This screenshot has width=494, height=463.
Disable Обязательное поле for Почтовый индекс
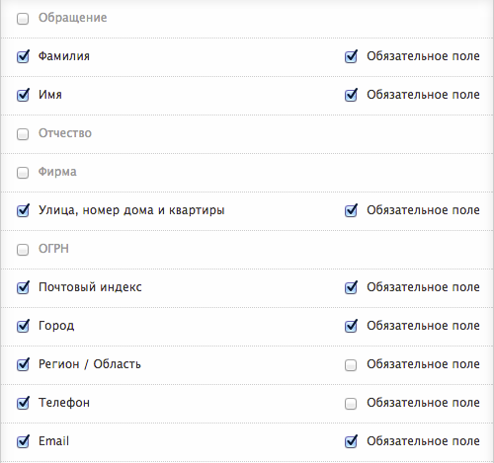(351, 288)
